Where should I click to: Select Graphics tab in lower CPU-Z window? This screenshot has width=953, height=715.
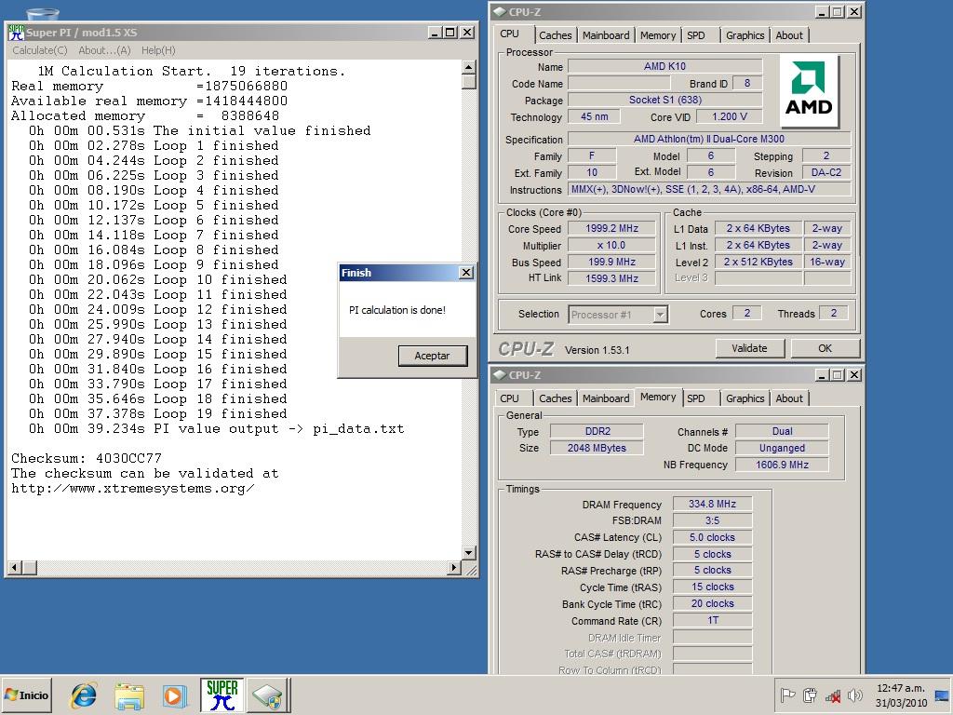(745, 398)
